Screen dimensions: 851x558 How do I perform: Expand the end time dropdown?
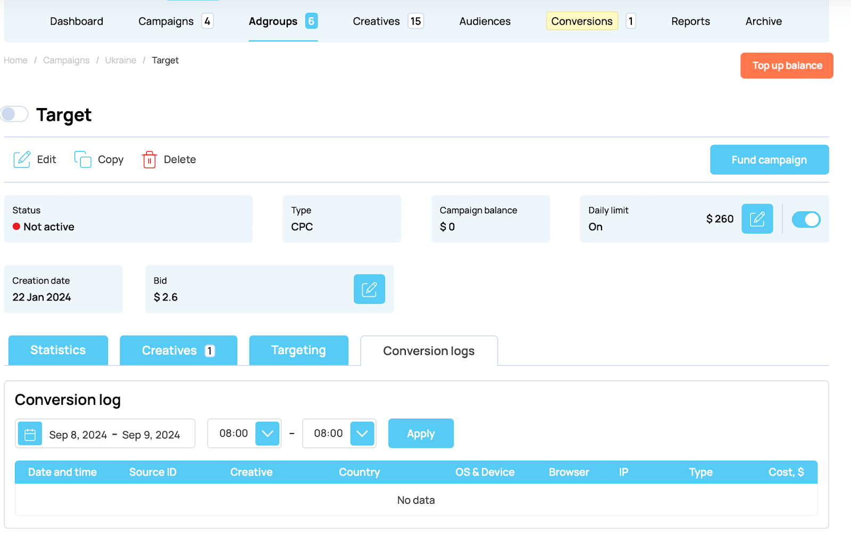[363, 433]
